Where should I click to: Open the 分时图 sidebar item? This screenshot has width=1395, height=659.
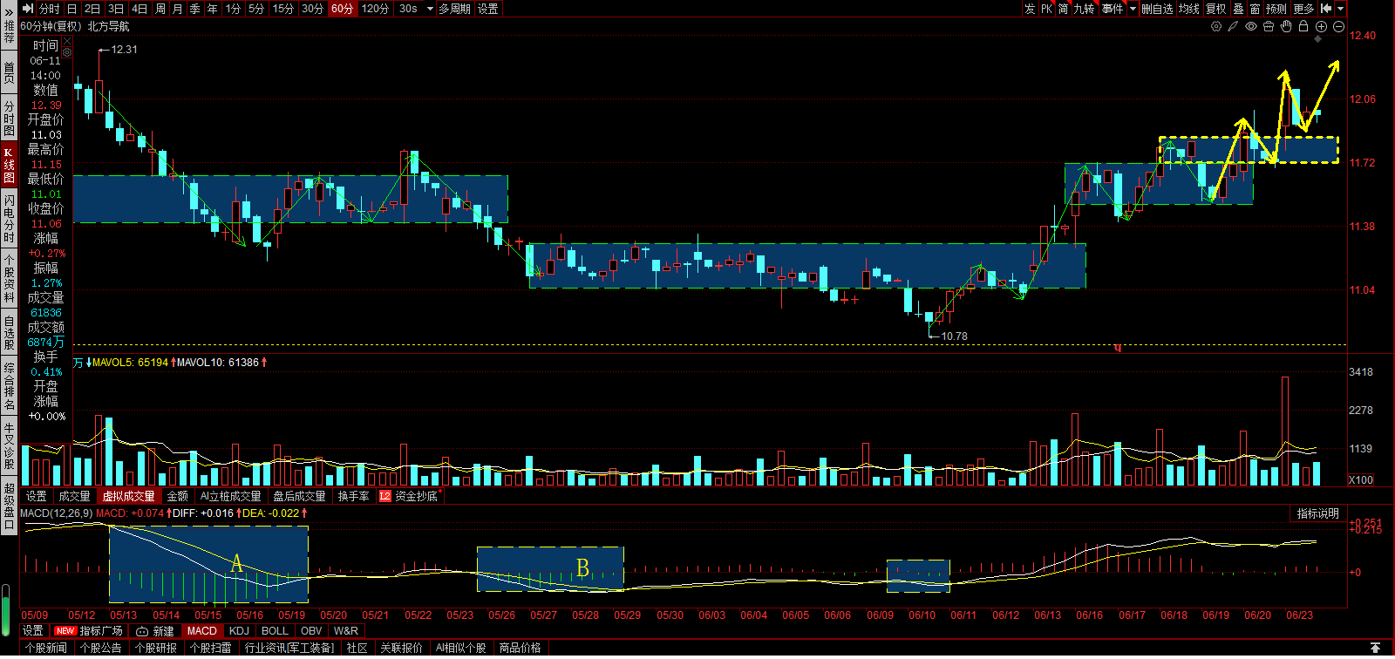pos(9,119)
